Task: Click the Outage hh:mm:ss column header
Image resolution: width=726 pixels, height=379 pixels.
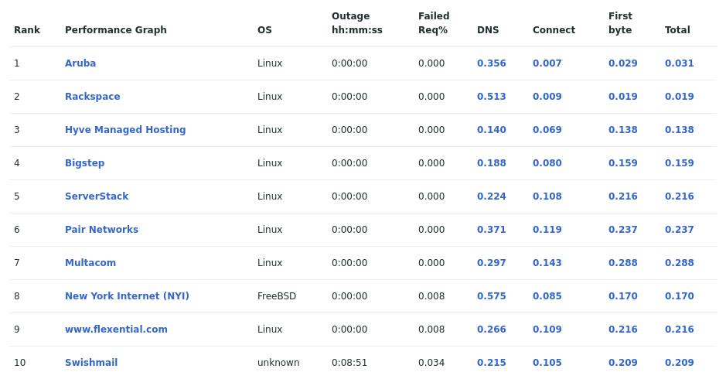Action: tap(357, 22)
